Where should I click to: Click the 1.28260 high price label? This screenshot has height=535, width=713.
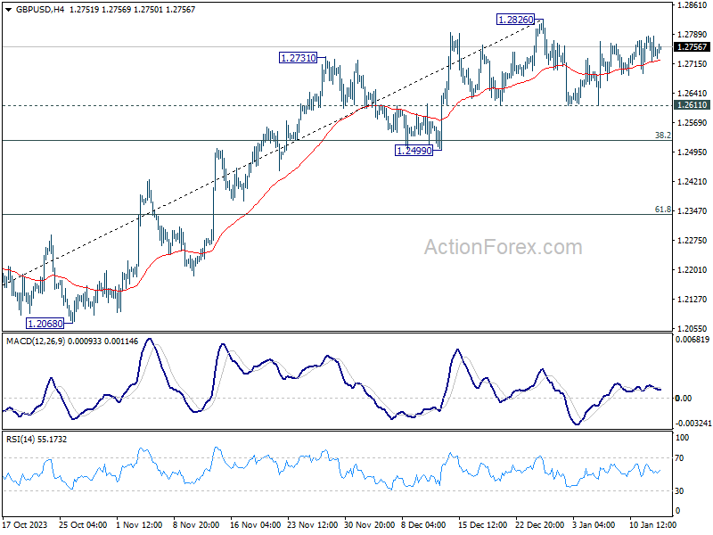coord(516,20)
